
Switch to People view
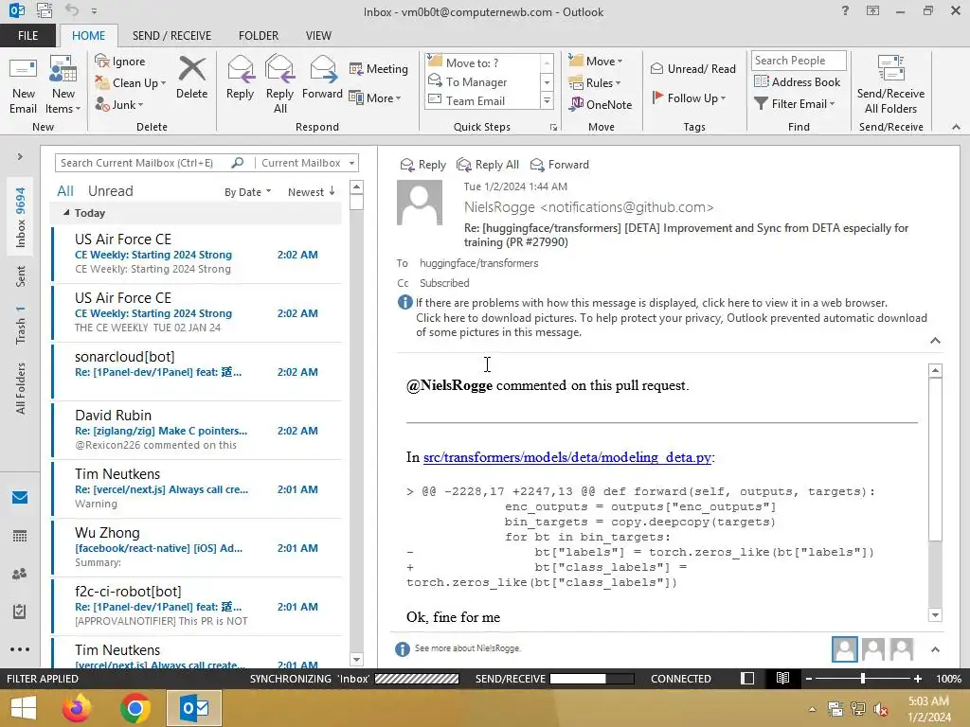point(20,574)
